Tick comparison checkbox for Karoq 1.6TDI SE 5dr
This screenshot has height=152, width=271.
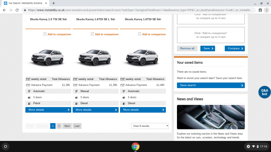[x=140, y=34]
